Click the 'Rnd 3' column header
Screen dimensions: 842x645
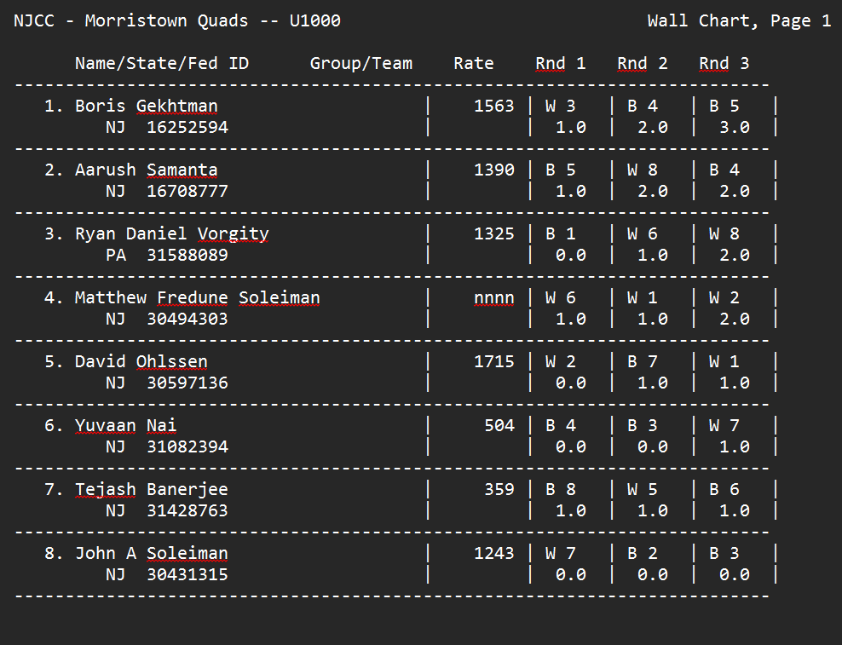(724, 63)
